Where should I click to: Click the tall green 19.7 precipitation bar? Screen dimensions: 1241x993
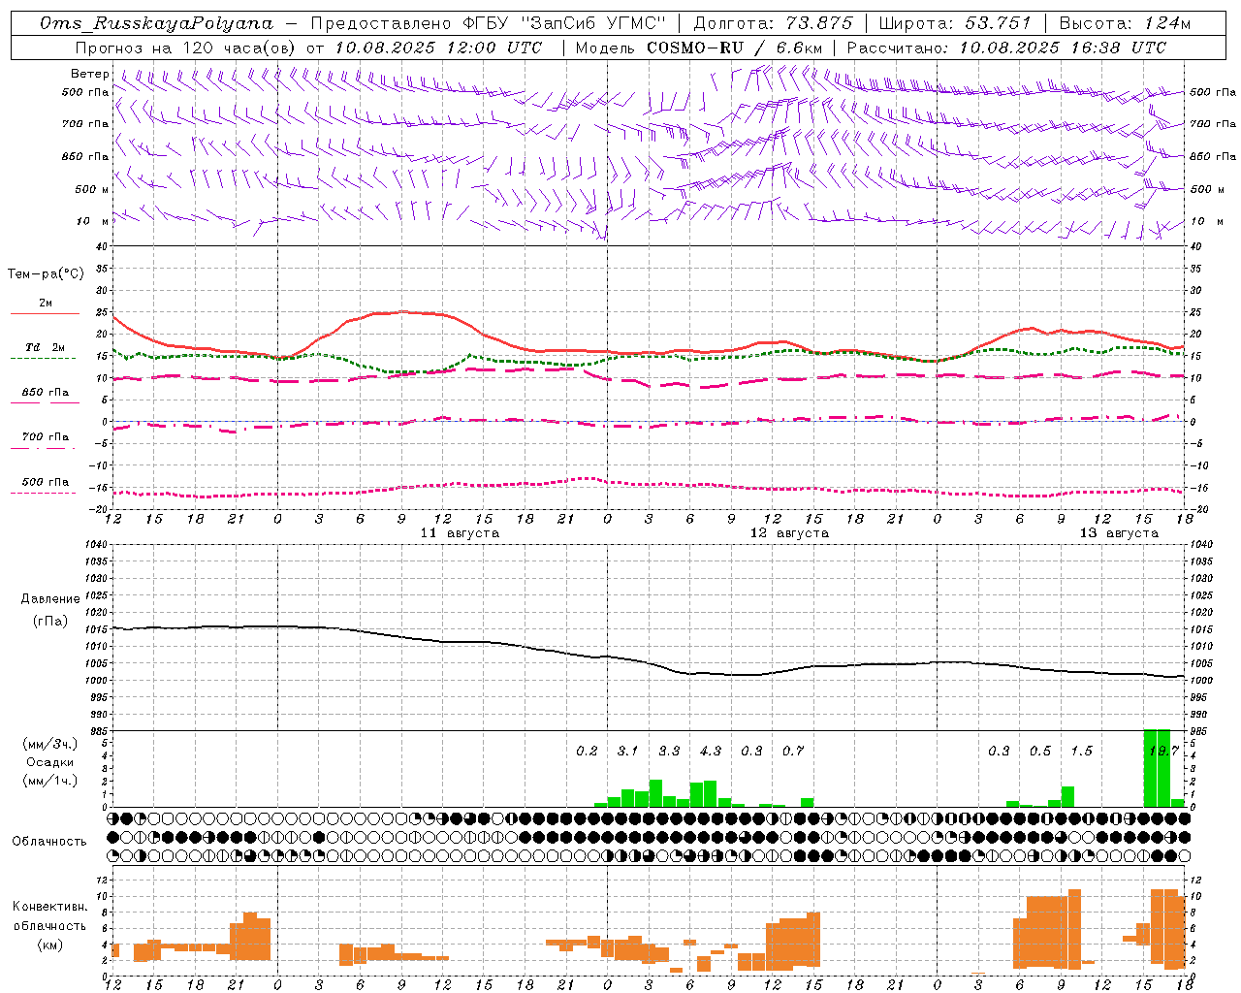[1158, 768]
